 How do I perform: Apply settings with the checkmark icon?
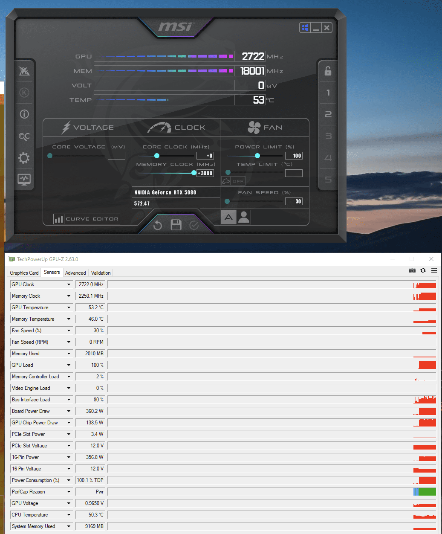[x=194, y=225]
